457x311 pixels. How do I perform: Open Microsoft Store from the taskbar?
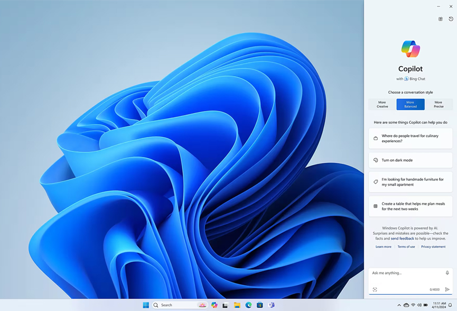click(260, 305)
